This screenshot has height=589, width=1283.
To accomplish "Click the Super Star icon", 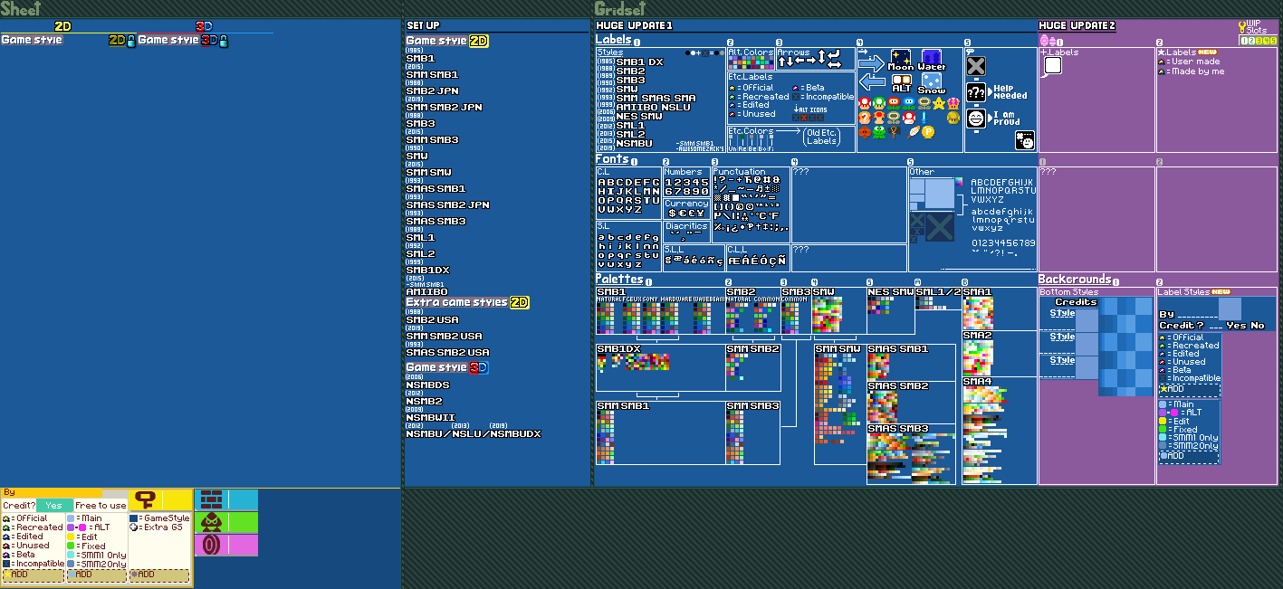I will [x=938, y=103].
